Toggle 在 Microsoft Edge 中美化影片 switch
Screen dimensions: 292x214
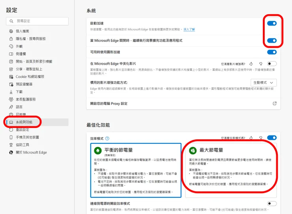pyautogui.click(x=272, y=64)
